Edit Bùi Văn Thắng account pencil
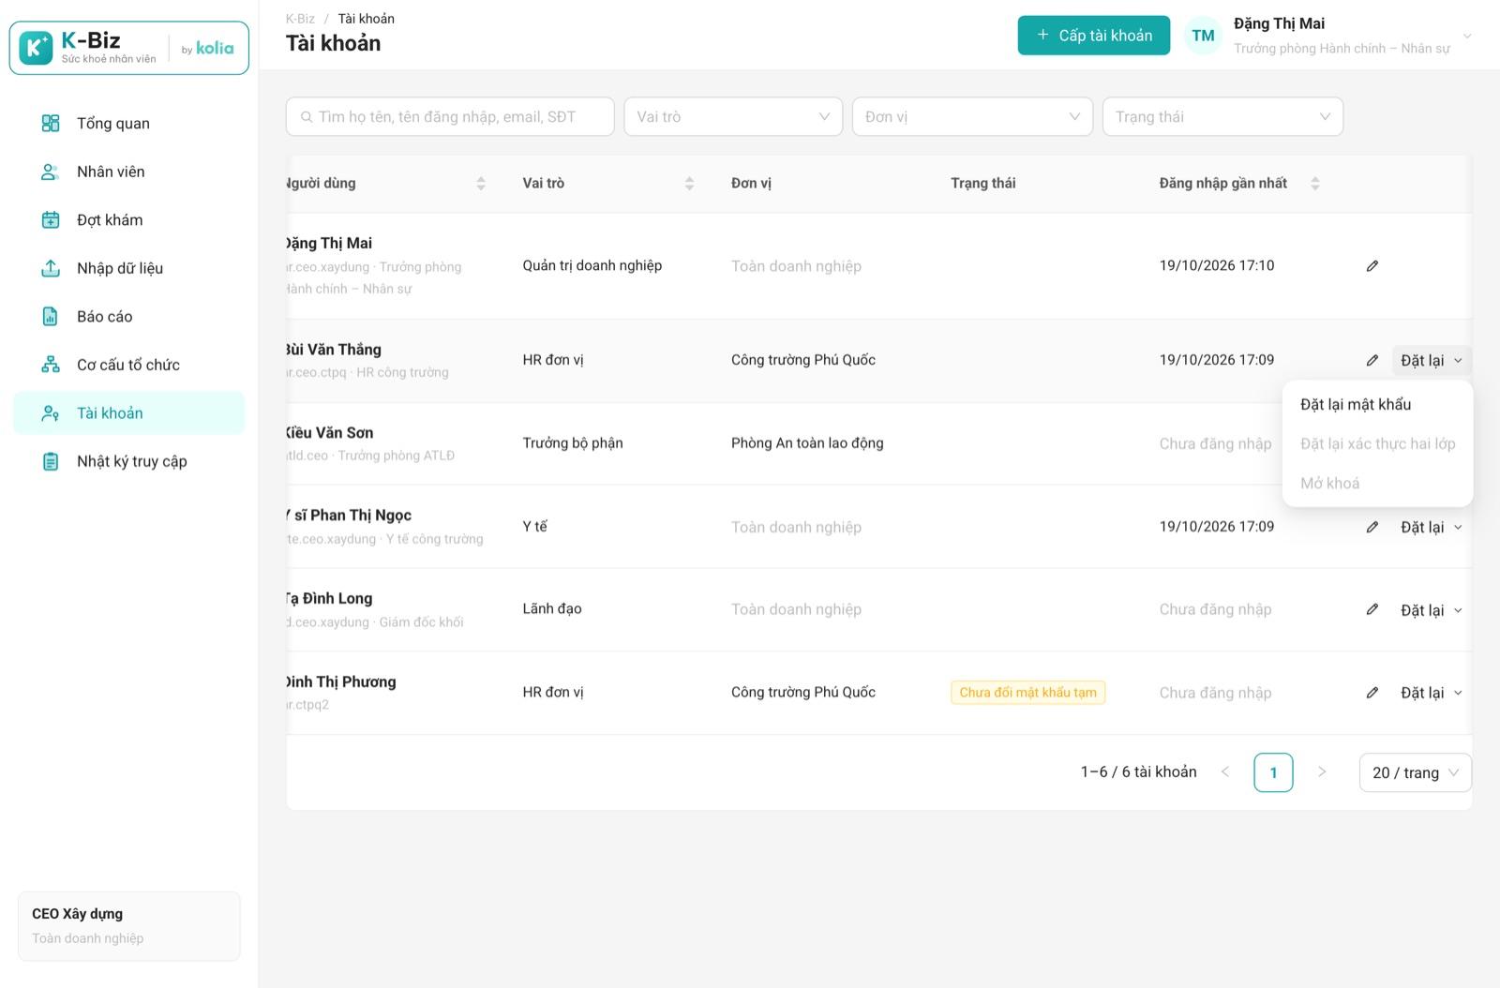1500x988 pixels. [1372, 360]
